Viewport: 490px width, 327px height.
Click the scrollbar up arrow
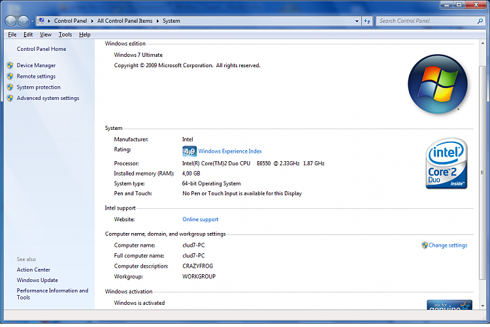click(x=483, y=44)
